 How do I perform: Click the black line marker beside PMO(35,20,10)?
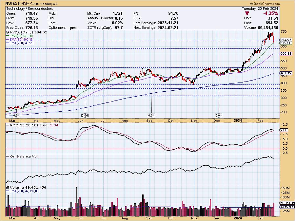tap(8, 125)
